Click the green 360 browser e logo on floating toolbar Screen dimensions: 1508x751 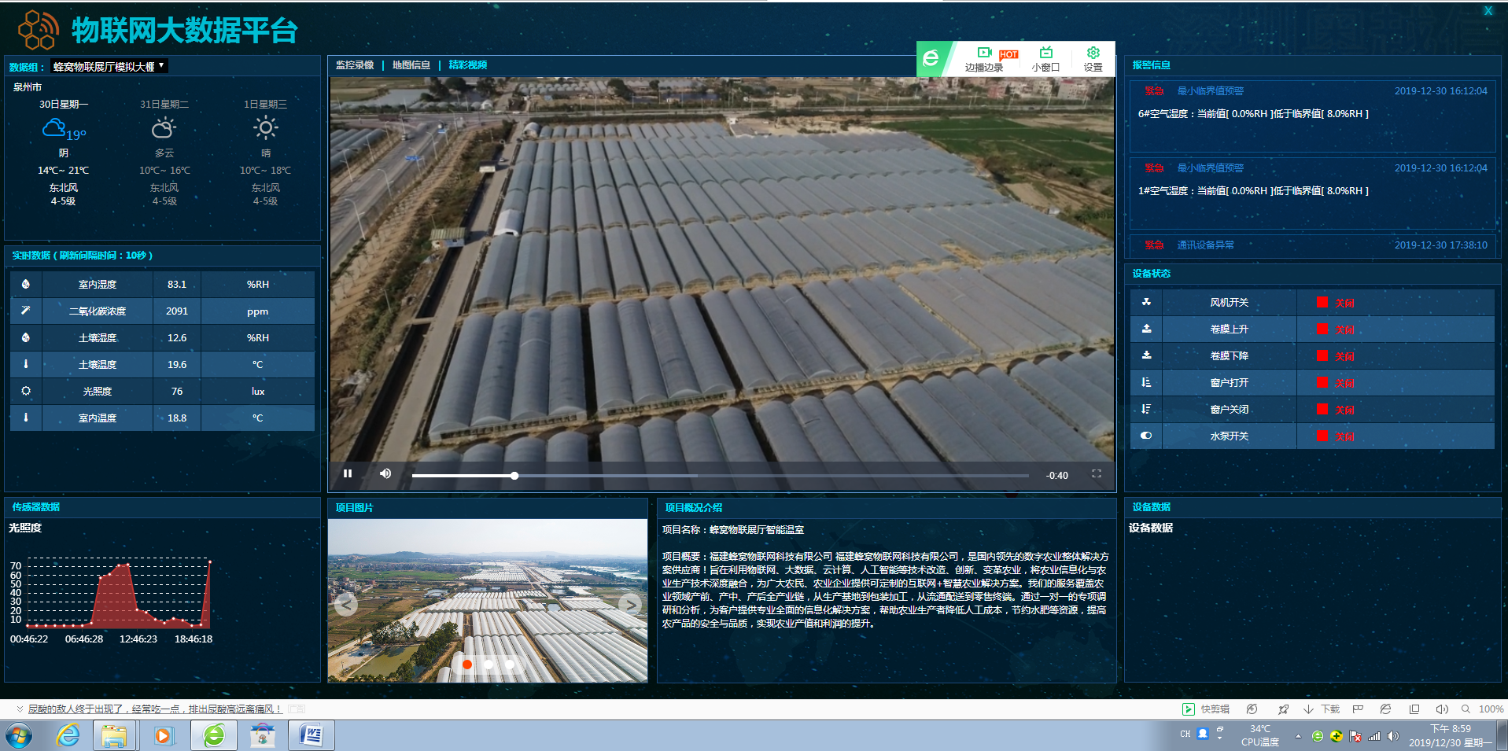[931, 58]
